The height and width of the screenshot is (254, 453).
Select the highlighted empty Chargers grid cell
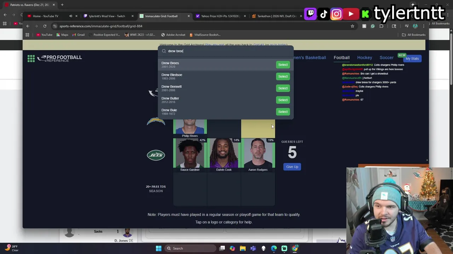point(258,128)
